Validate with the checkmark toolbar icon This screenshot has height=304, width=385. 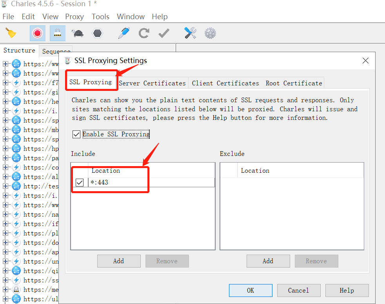(x=164, y=33)
